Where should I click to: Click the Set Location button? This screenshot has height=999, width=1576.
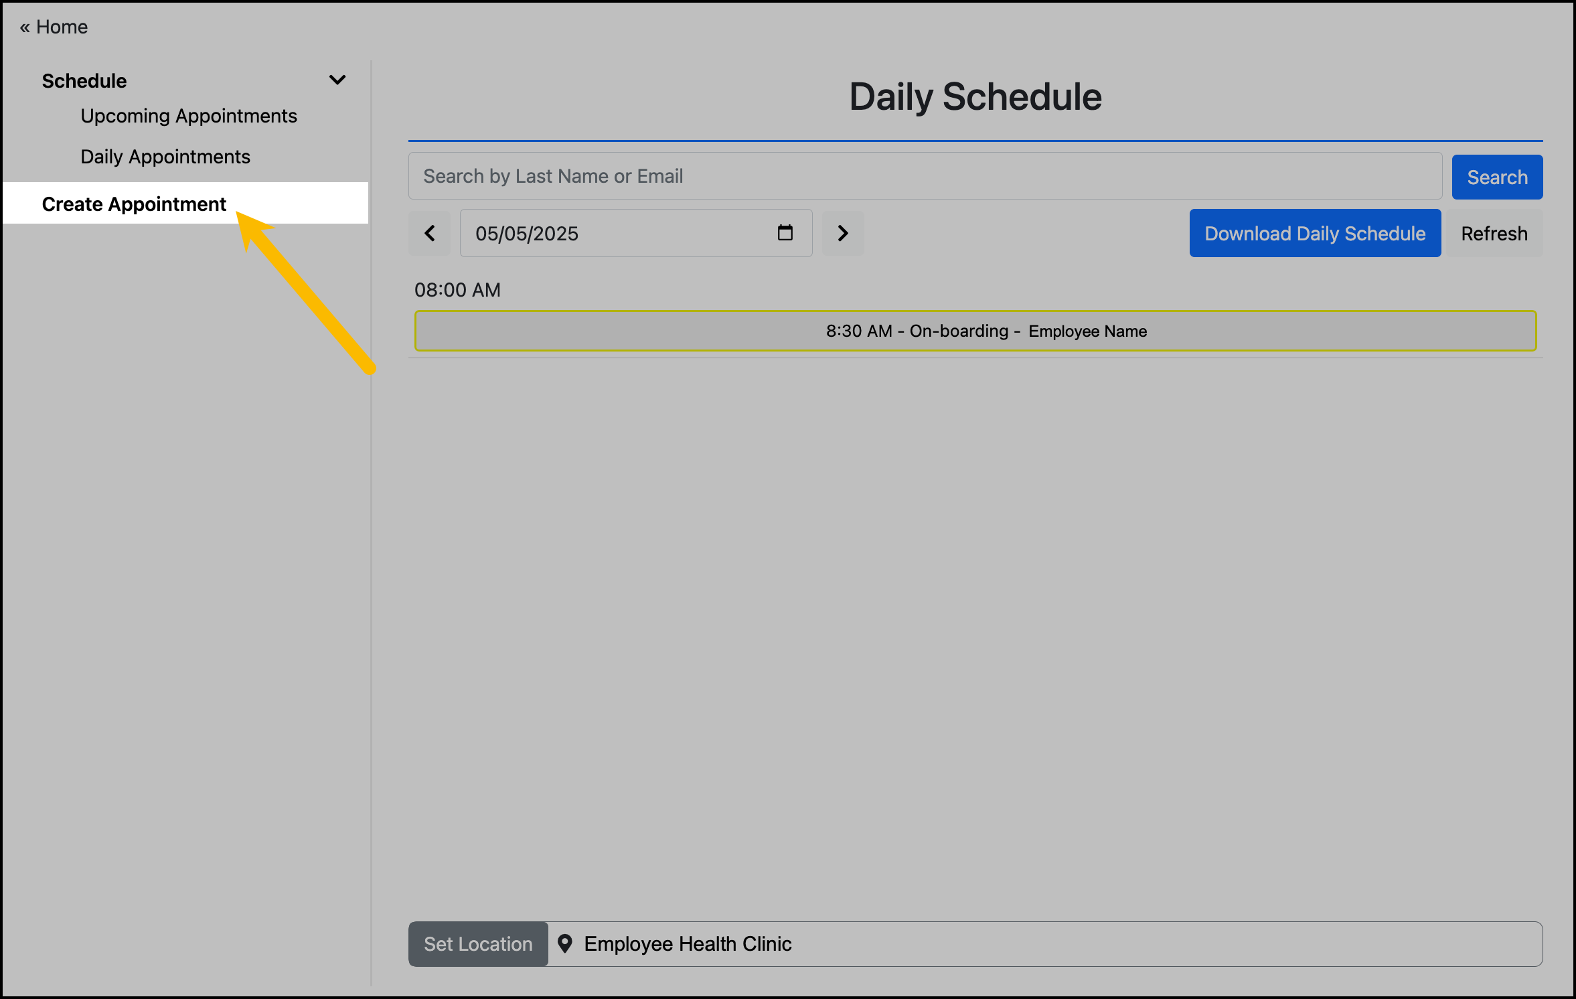477,944
